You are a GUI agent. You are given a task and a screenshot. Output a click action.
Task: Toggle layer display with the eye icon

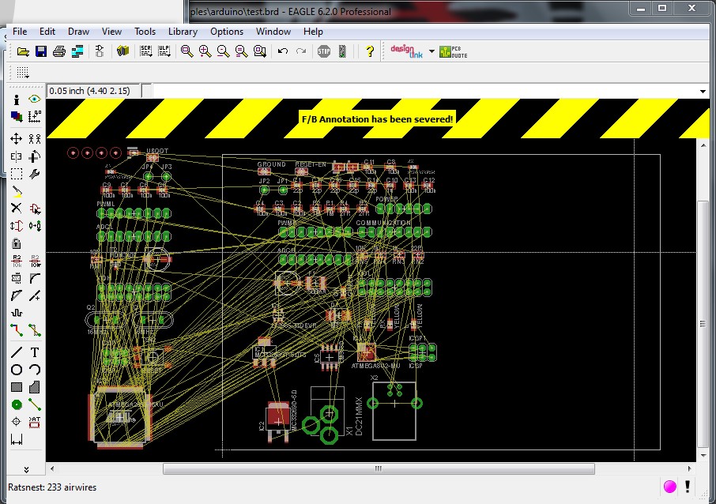coord(35,100)
